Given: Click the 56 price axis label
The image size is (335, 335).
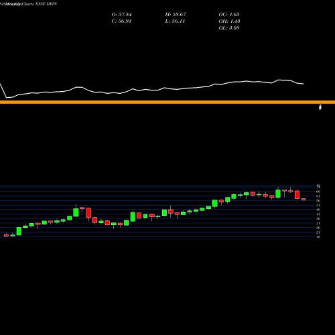Looking at the screenshot, I should pos(318,200).
